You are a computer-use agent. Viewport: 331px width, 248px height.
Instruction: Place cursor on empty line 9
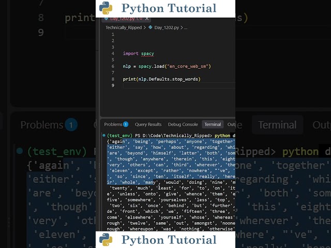(179, 85)
